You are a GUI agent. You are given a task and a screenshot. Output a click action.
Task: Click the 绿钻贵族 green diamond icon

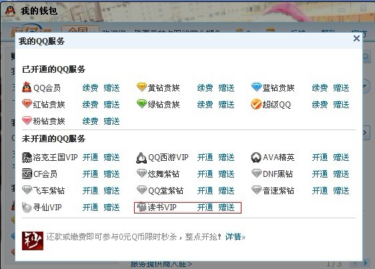click(x=141, y=104)
